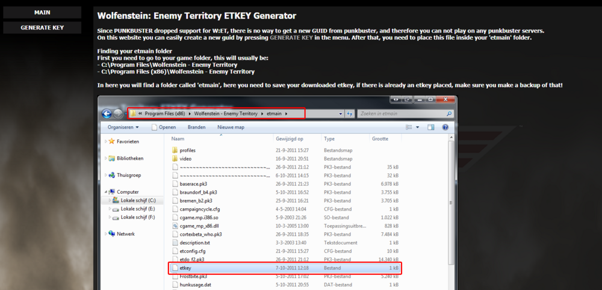Click the magnifier icon in the search box
Screen dimensions: 602x290
coord(449,114)
